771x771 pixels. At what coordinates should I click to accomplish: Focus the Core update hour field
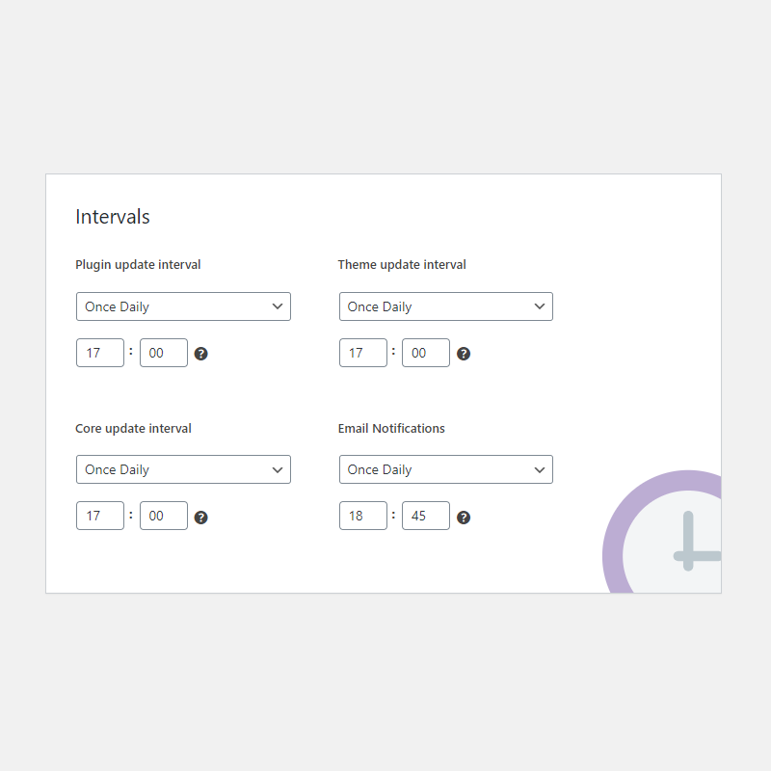click(100, 516)
